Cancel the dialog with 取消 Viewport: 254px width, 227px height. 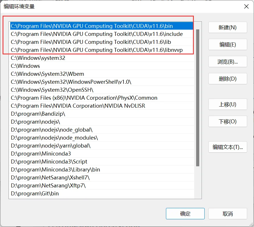pos(227,214)
